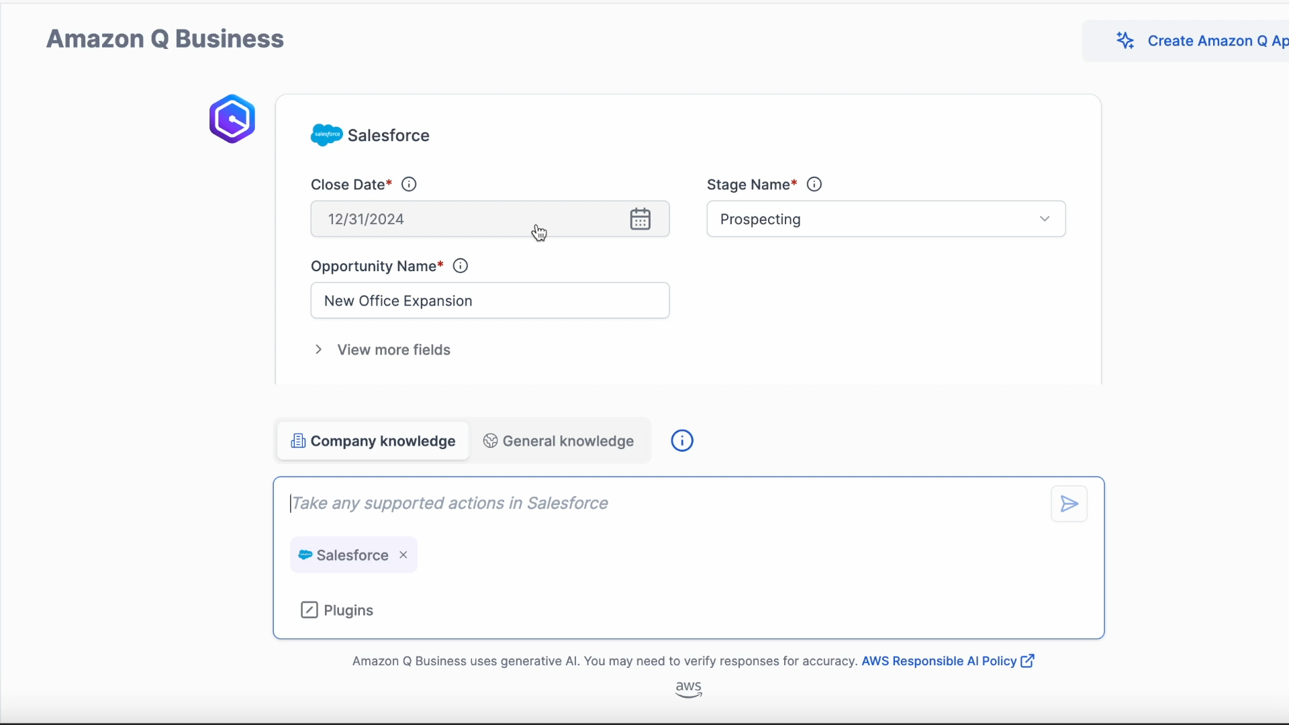Open the Stage Name dropdown
Image resolution: width=1289 pixels, height=725 pixels.
coord(886,219)
